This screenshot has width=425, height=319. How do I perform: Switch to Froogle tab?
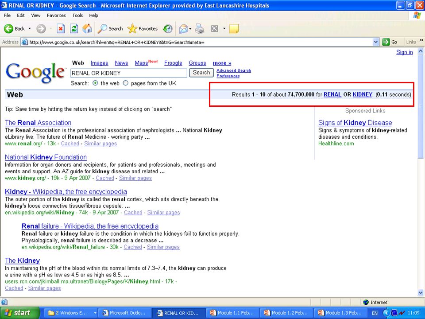173,63
